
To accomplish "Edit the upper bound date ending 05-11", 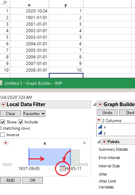I will point(73,169).
